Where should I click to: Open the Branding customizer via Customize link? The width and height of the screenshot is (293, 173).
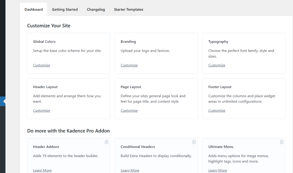129,65
